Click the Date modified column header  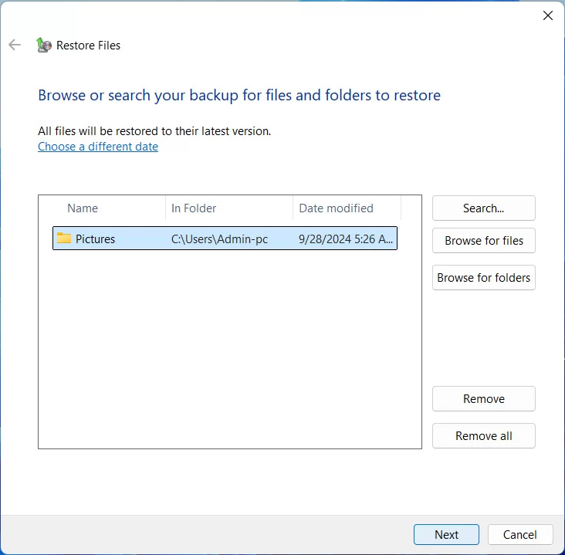tap(336, 208)
